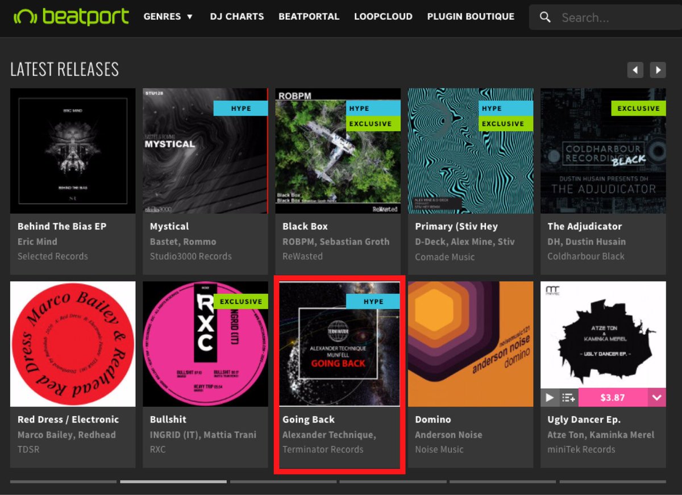Open label Selected Records
The height and width of the screenshot is (495, 682).
coord(53,256)
